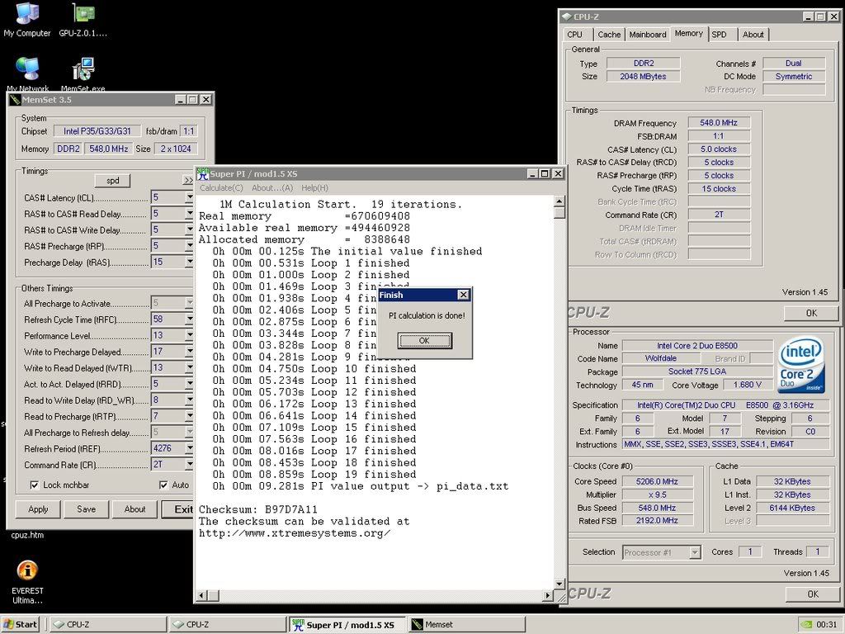845x634 pixels.
Task: Open Write to Read Delayed (tWTR) dropdown
Action: coord(189,367)
